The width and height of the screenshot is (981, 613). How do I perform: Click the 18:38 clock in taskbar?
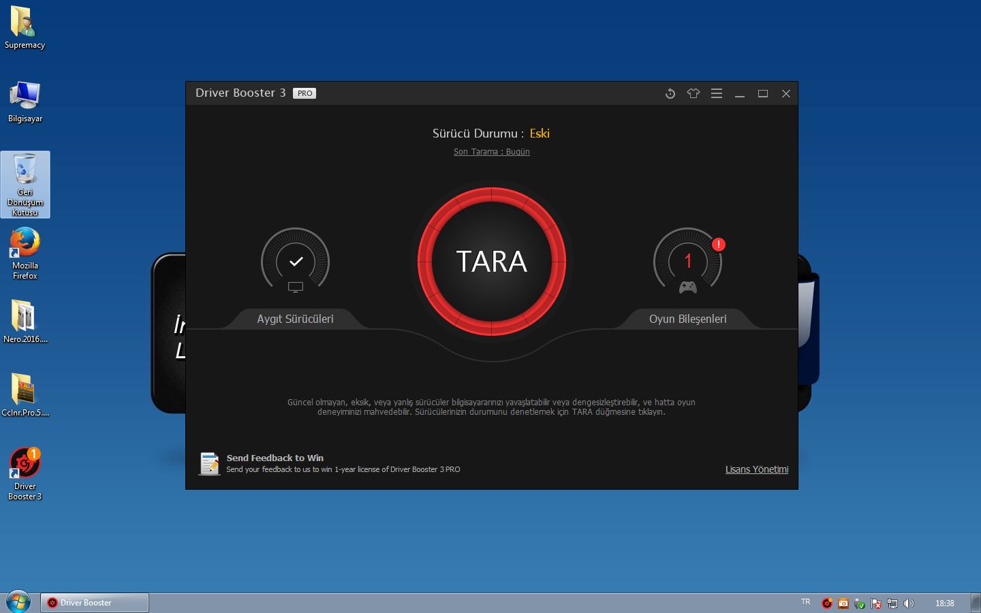click(945, 603)
